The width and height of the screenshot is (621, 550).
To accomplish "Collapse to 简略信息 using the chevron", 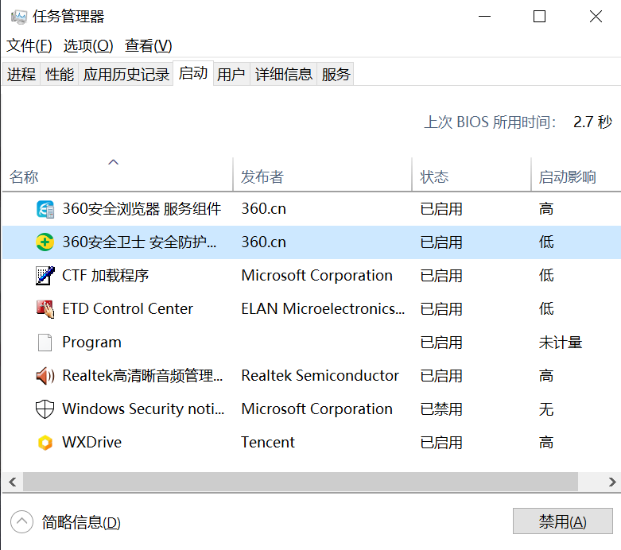I will [21, 522].
